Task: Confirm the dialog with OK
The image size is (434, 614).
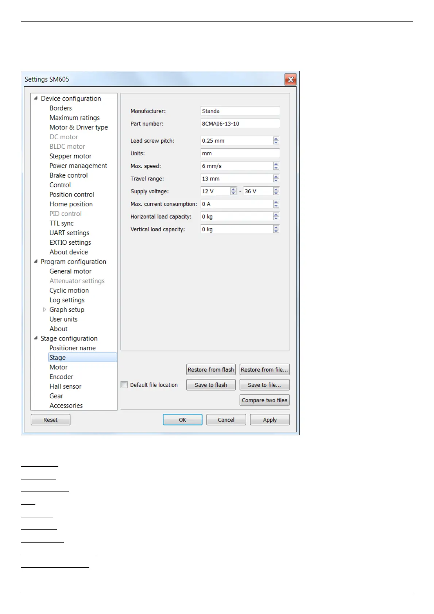Action: coord(182,420)
